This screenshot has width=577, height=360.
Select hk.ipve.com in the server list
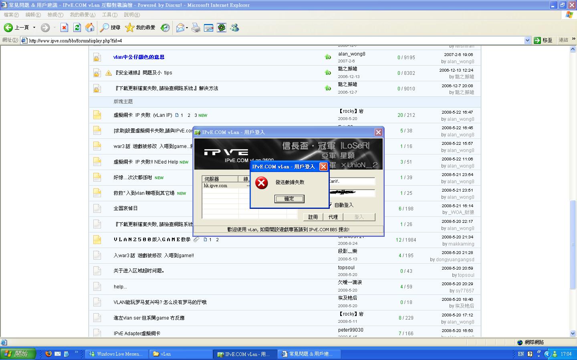(216, 186)
